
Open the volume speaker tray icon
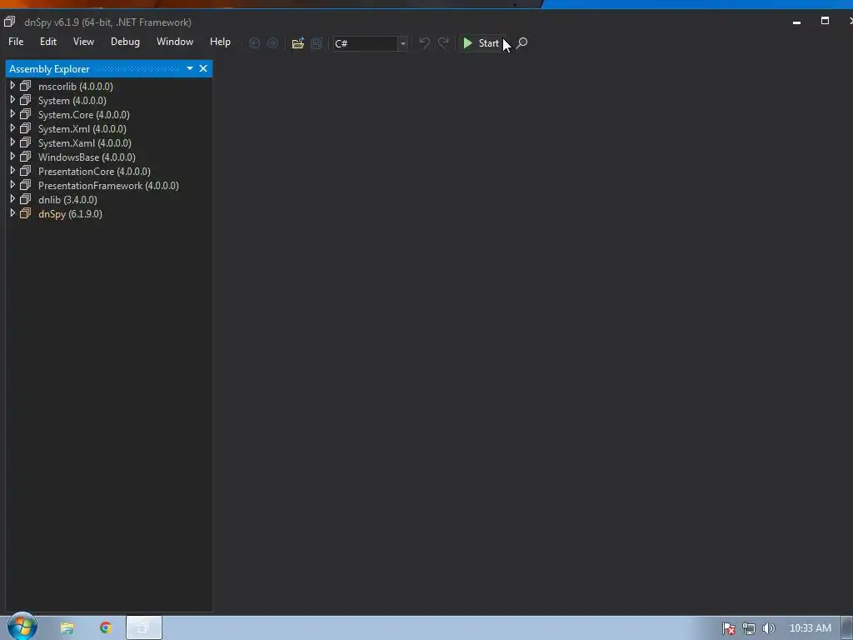coord(768,628)
